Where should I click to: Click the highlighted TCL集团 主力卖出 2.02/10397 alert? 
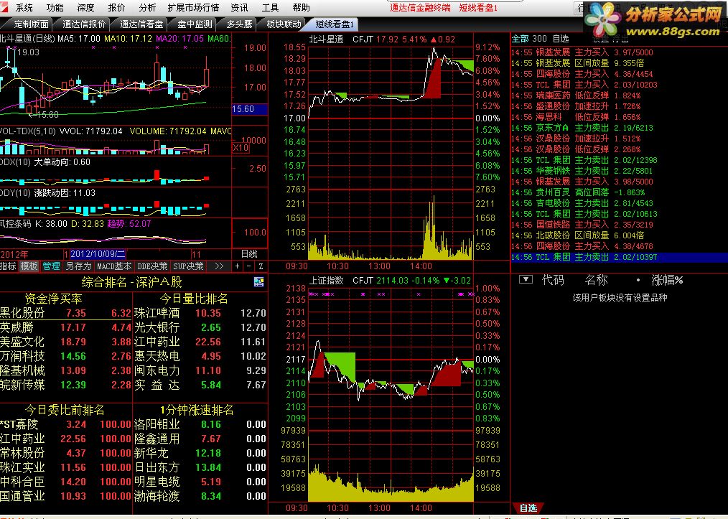coord(620,257)
